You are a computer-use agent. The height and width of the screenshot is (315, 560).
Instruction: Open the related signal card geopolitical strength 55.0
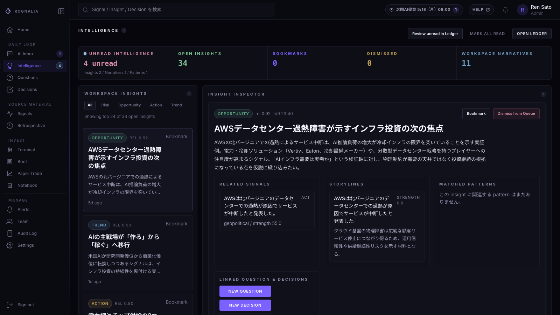(267, 211)
